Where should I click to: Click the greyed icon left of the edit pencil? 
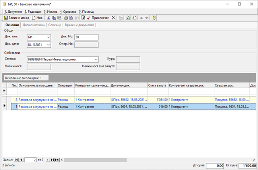[76, 18]
